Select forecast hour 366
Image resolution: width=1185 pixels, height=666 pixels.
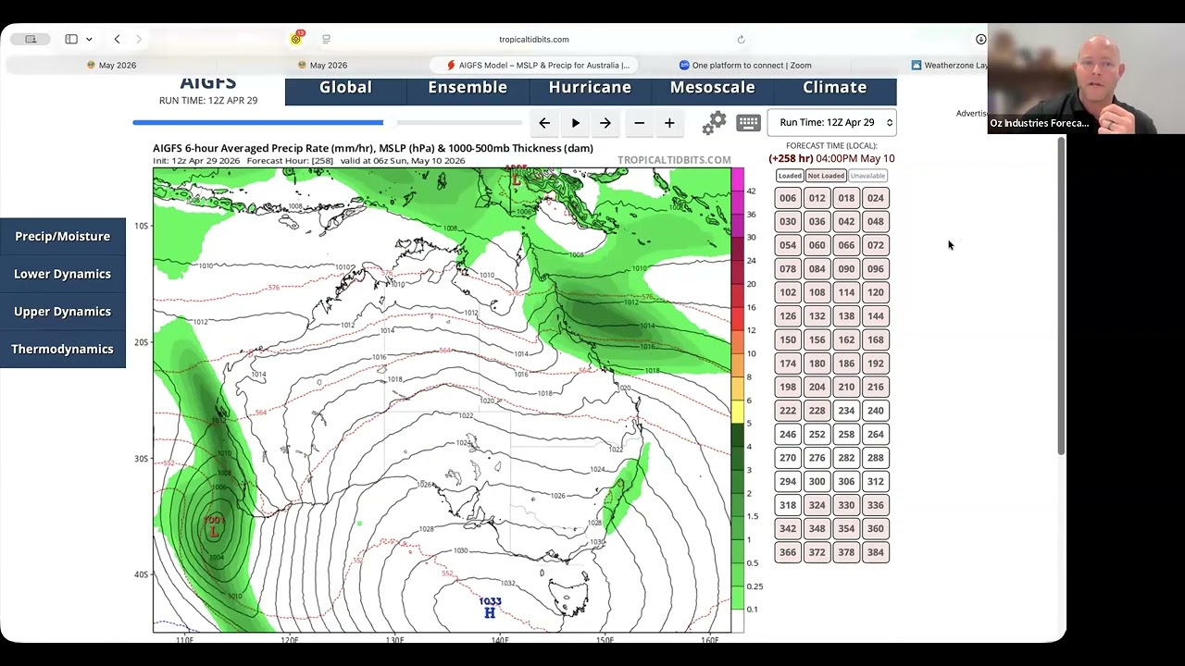click(788, 552)
